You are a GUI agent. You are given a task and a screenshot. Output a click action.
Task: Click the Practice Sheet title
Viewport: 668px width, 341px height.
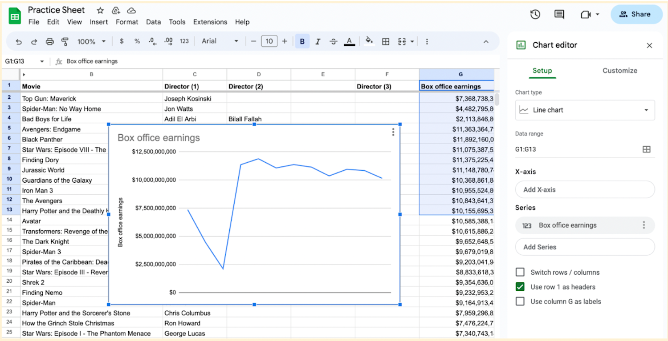point(57,10)
